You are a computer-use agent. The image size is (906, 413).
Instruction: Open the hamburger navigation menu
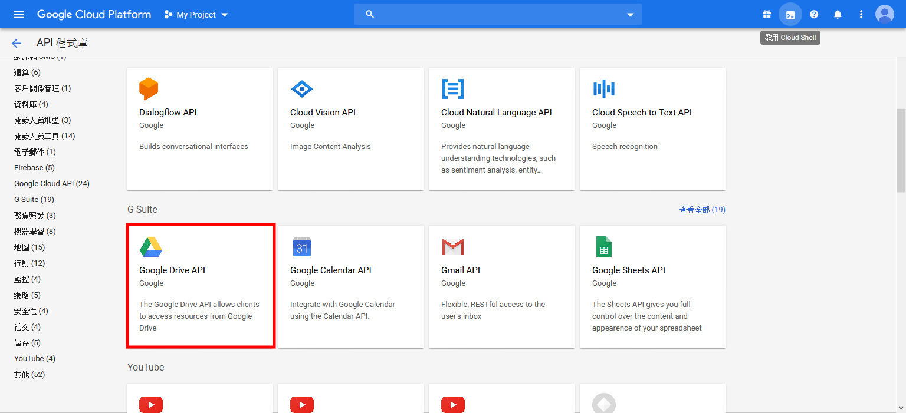(x=19, y=14)
